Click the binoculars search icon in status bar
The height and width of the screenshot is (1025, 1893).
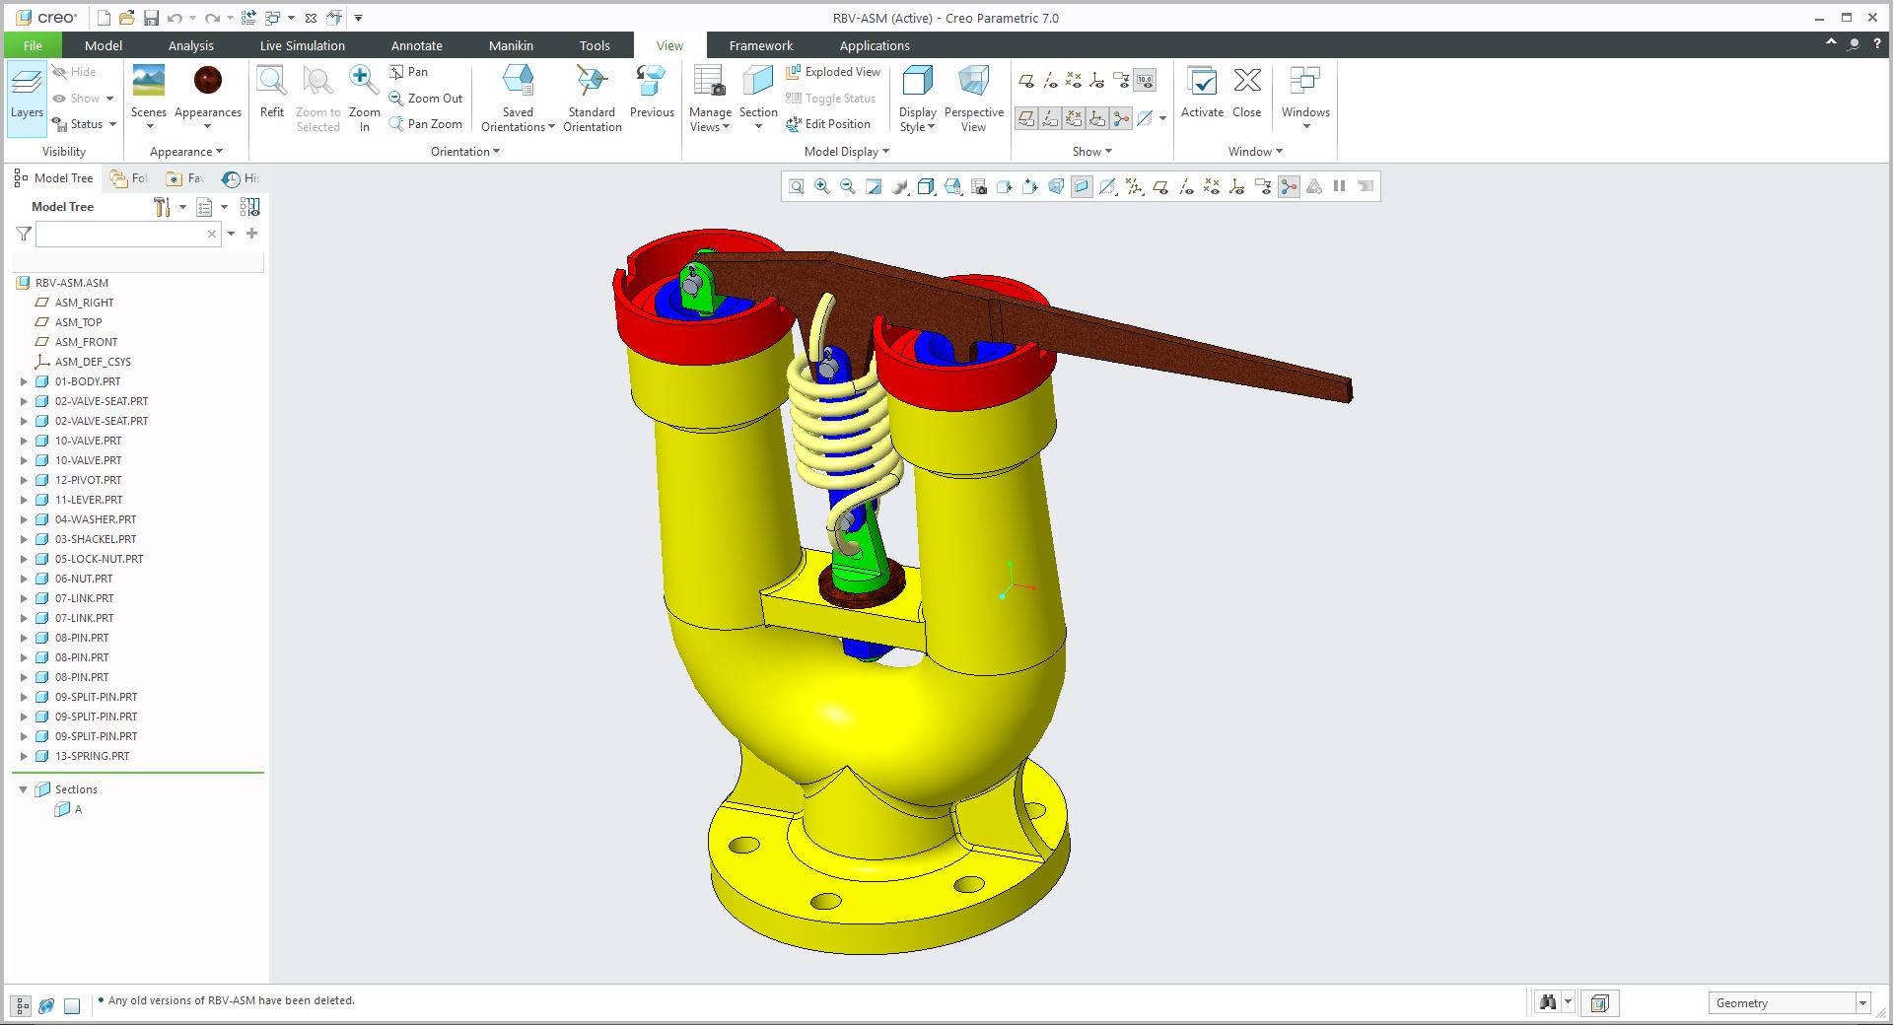coord(1548,1002)
